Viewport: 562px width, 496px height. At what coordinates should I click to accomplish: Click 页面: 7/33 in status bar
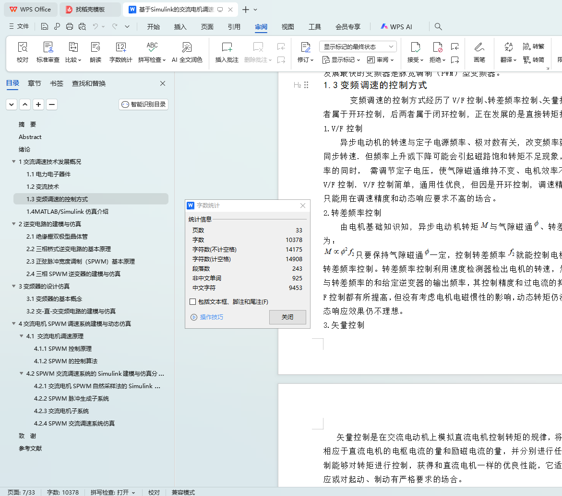point(21,493)
